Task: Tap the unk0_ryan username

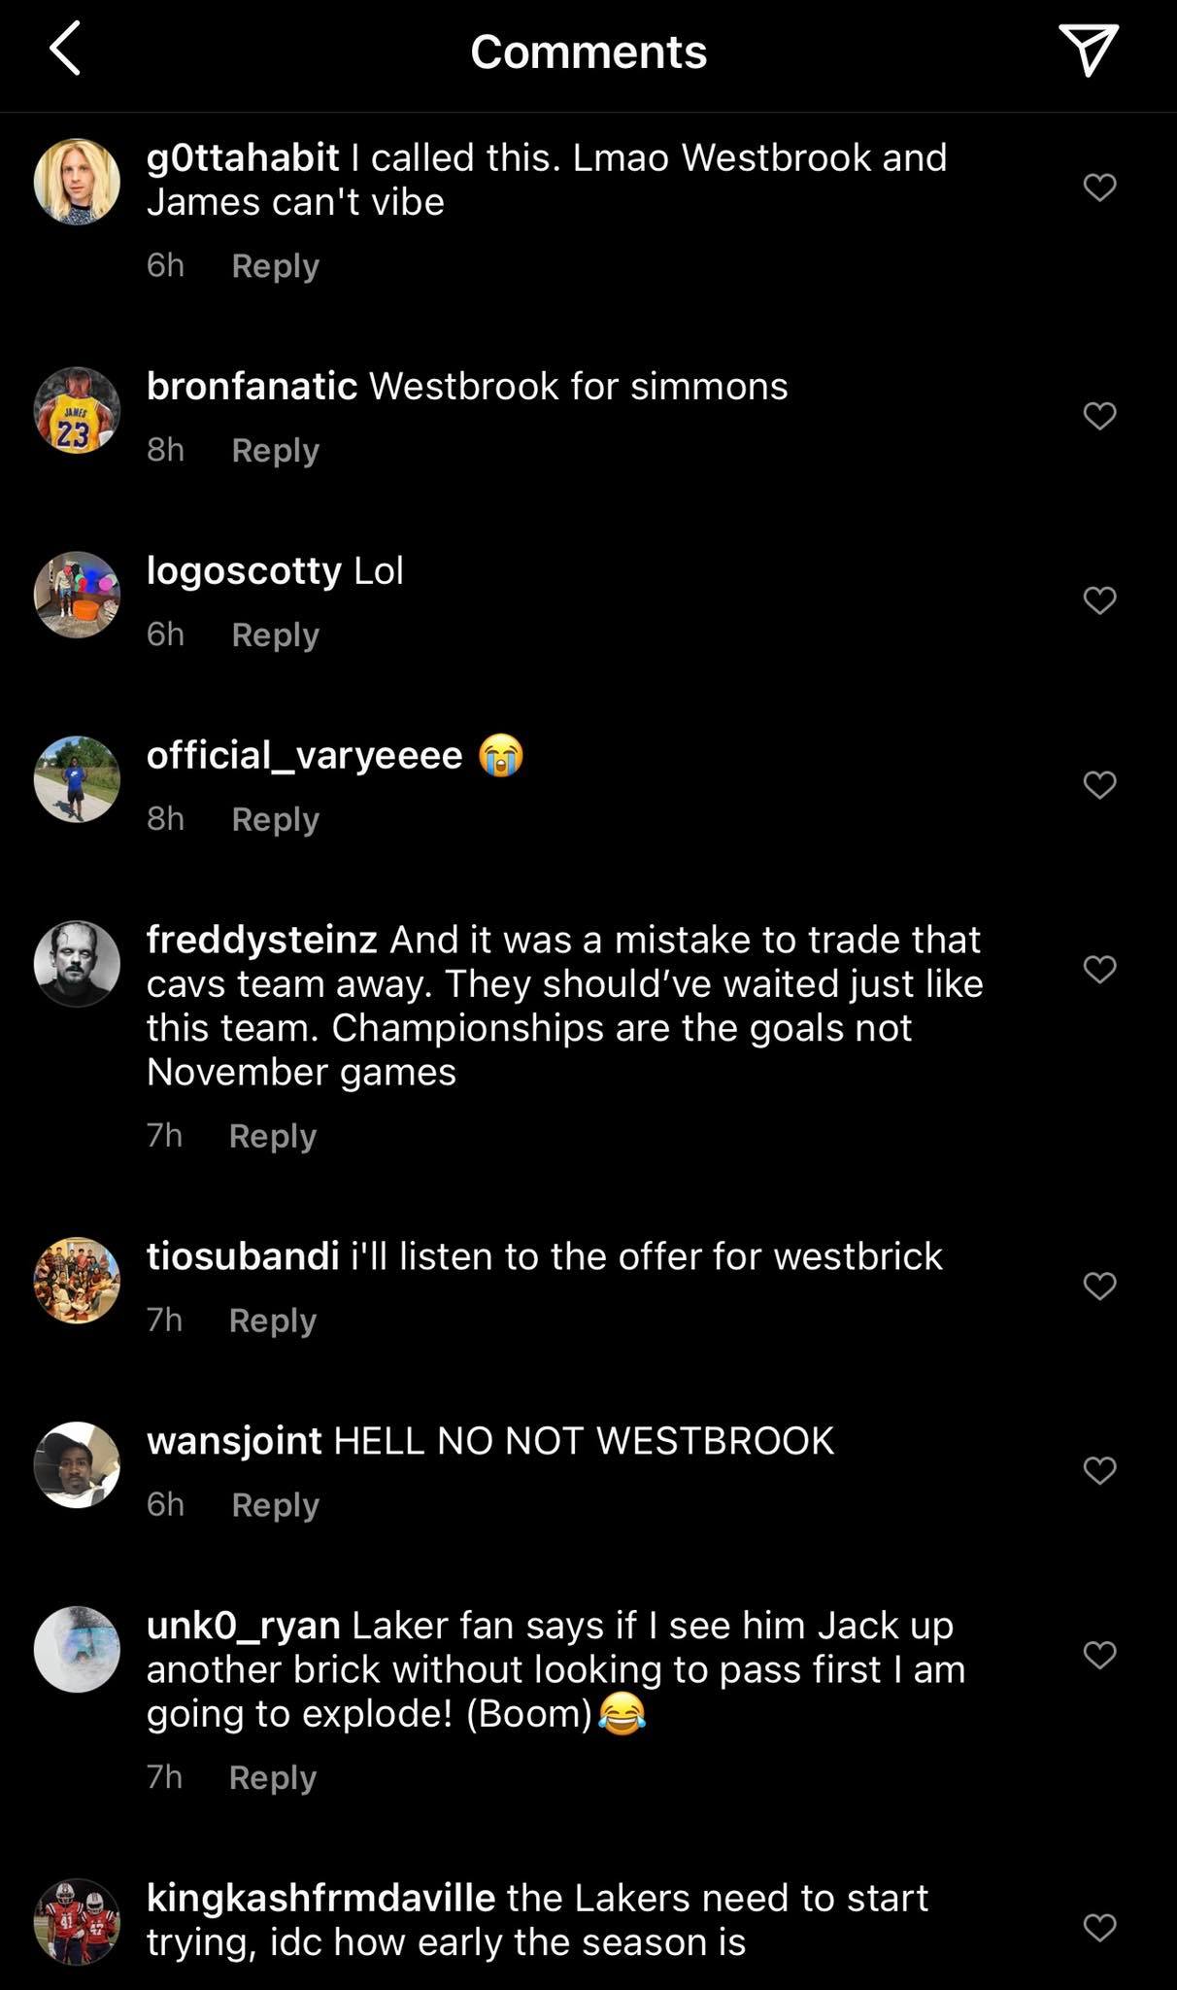Action: pos(243,1625)
